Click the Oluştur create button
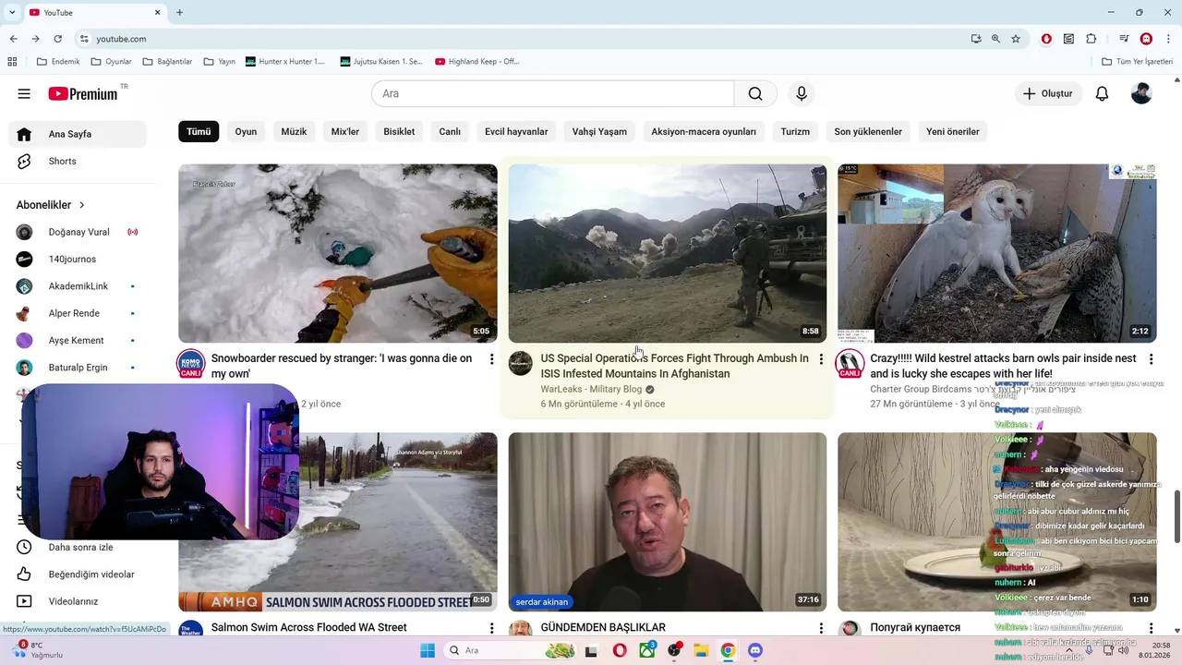The width and height of the screenshot is (1182, 665). (1048, 93)
